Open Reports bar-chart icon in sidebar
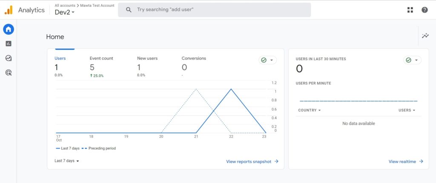 click(9, 44)
